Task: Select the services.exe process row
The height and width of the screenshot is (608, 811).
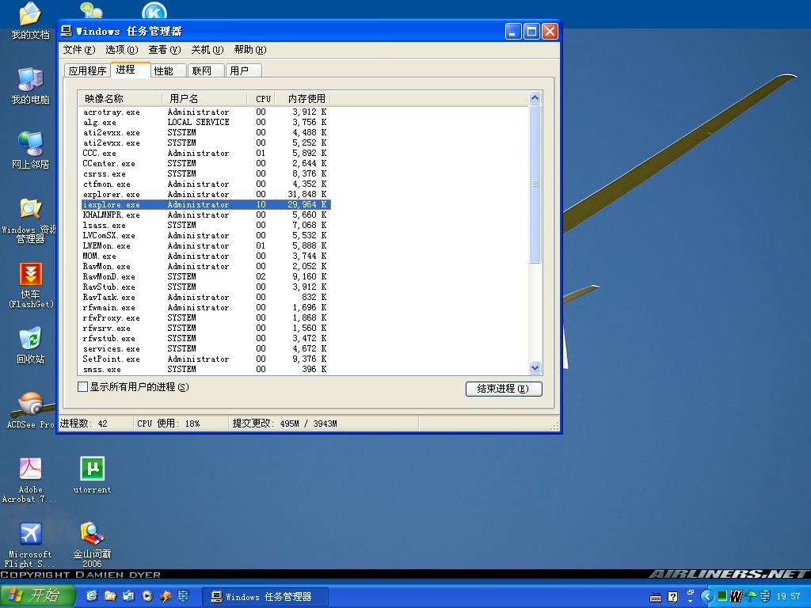Action: (206, 348)
